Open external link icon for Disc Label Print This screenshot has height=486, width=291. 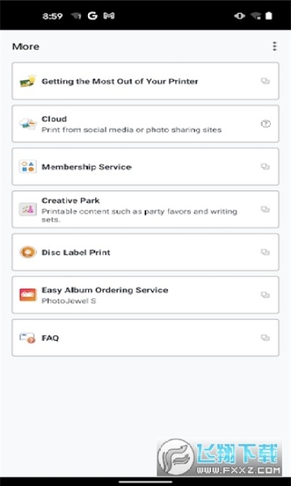[x=266, y=252]
